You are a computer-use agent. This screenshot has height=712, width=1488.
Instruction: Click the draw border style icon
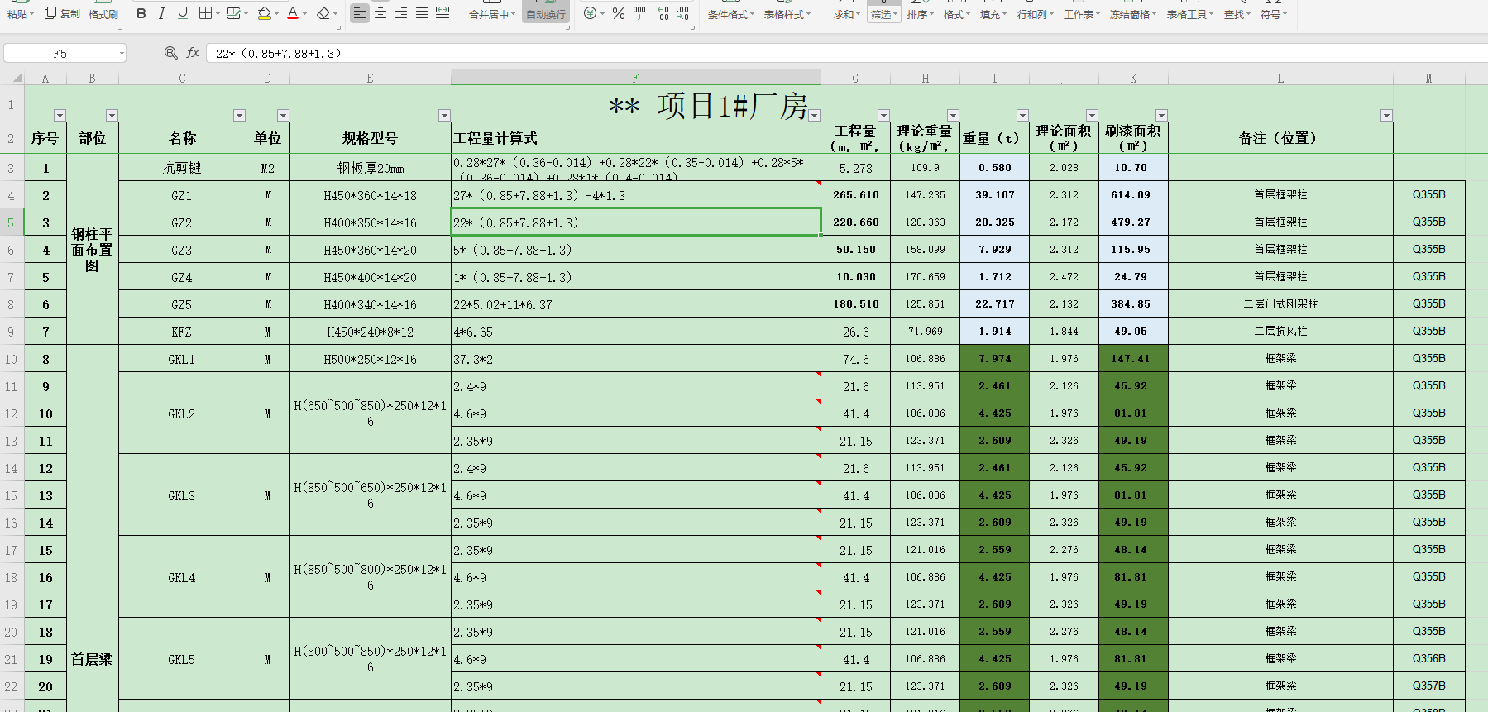click(234, 13)
